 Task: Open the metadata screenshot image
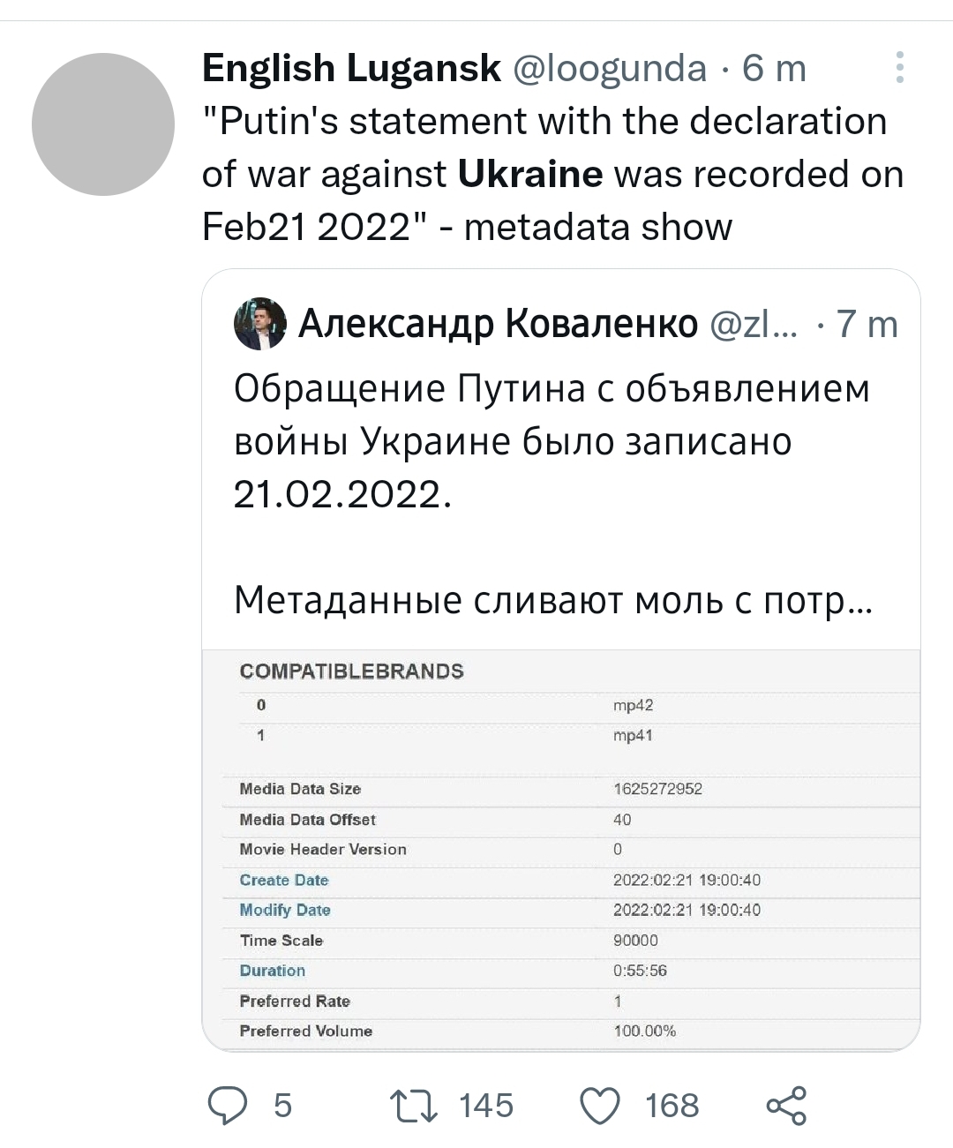(561, 850)
